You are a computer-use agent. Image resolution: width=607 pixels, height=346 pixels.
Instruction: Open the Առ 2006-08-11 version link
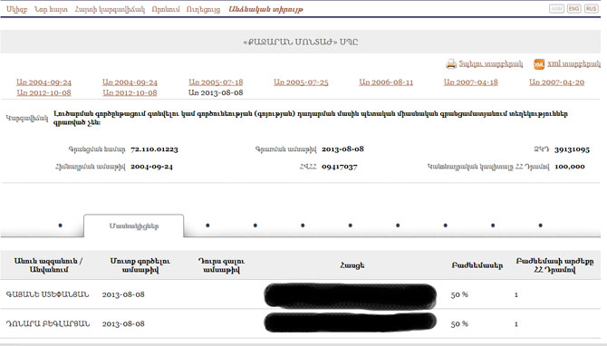386,82
